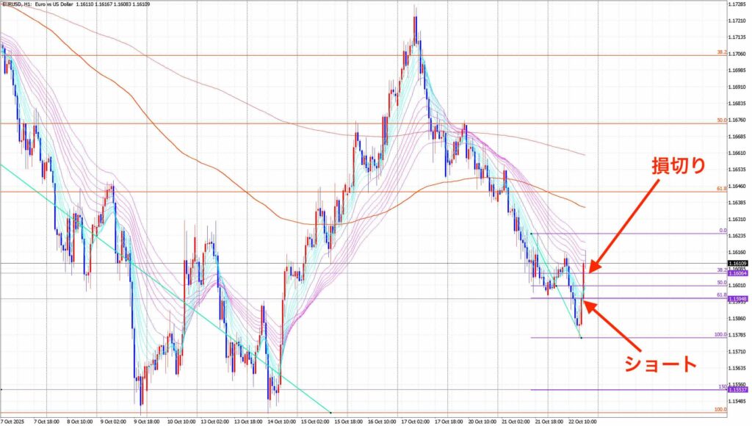This screenshot has height=426, width=752.
Task: Select the 1.15537 price tag on axis
Action: tap(737, 390)
